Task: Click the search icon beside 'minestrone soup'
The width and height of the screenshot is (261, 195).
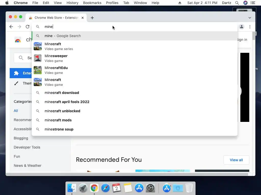Action: 38,129
